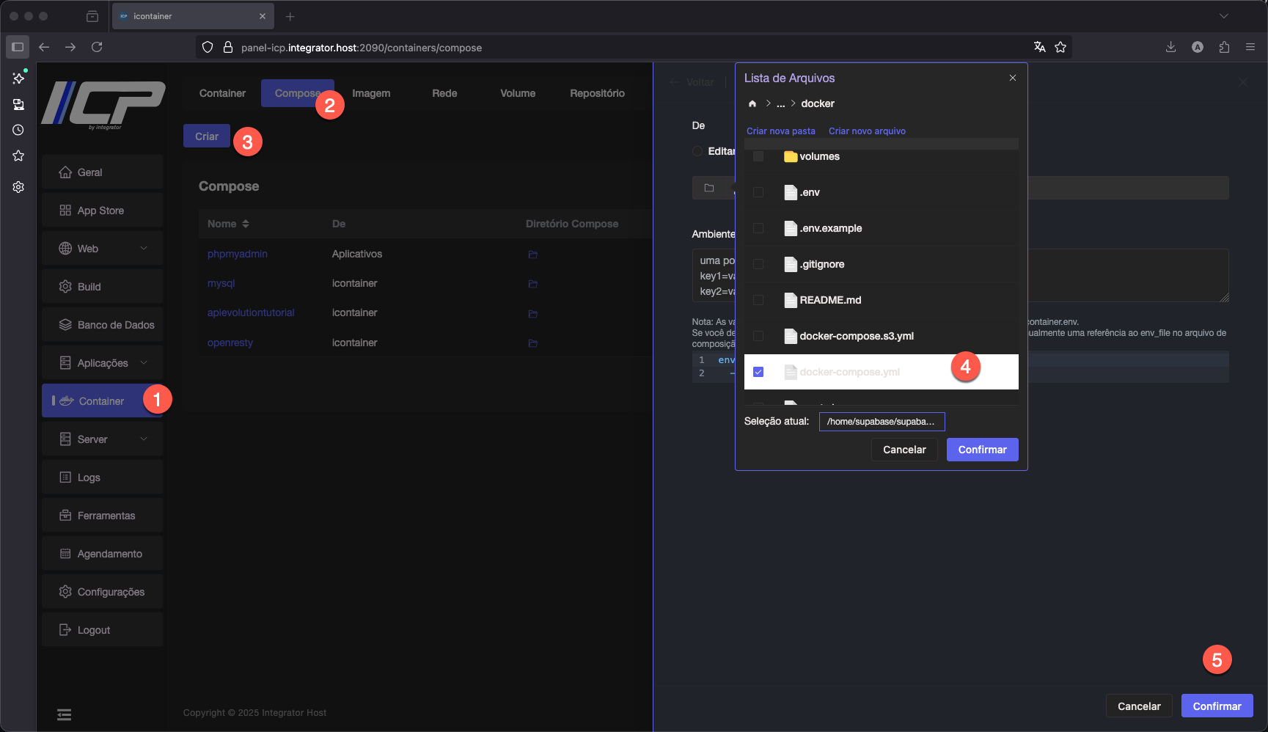Click the folder icon in phpmyadmin row
The width and height of the screenshot is (1268, 732).
[x=533, y=255]
